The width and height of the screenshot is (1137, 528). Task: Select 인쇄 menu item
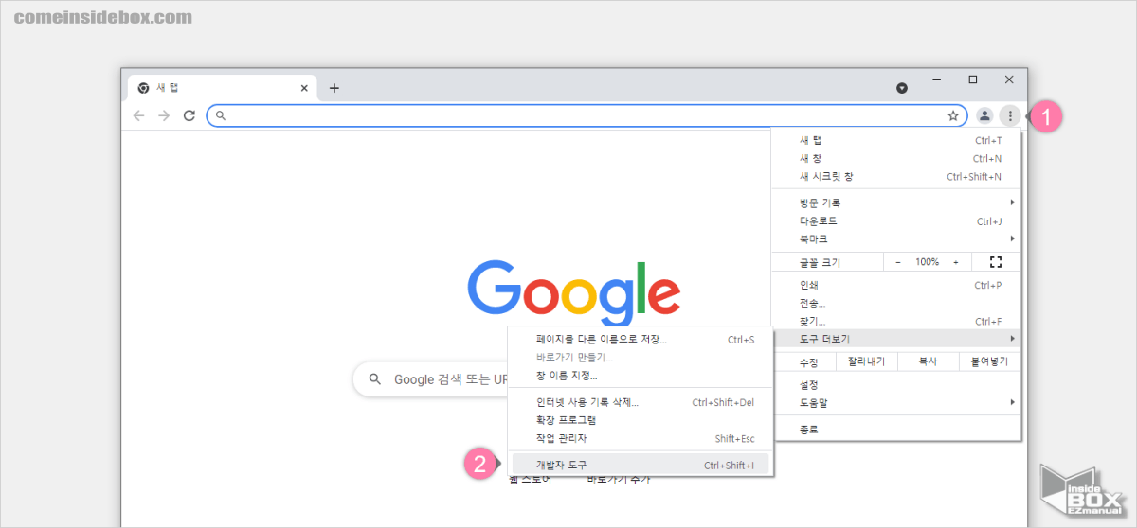[896, 285]
